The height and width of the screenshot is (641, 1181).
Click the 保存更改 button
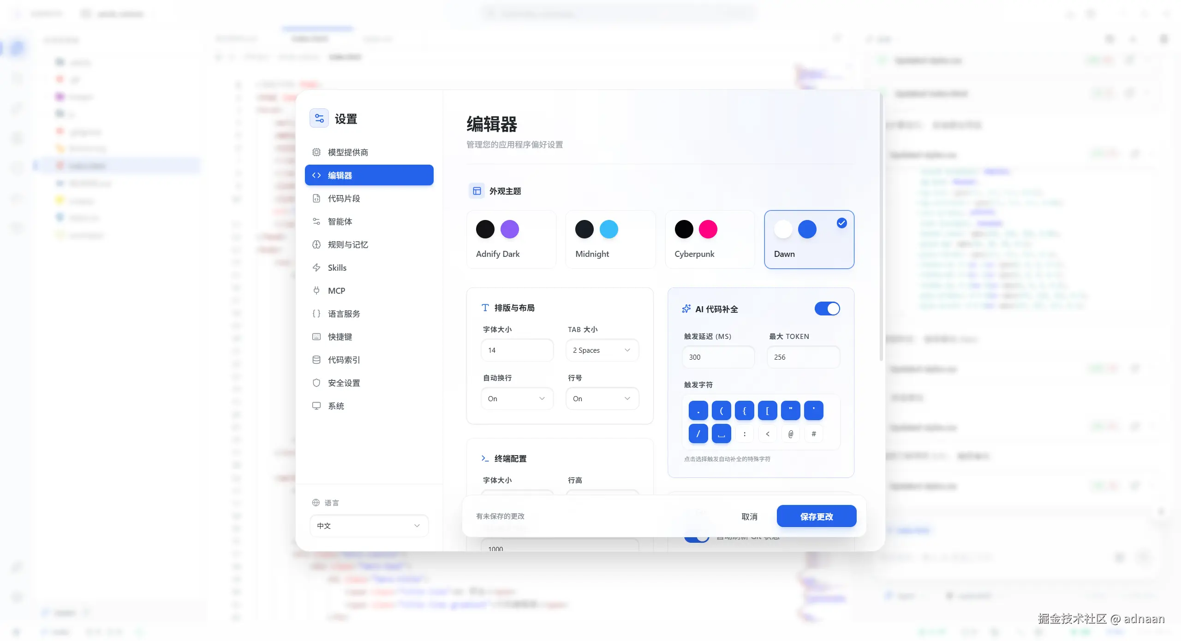pyautogui.click(x=816, y=516)
